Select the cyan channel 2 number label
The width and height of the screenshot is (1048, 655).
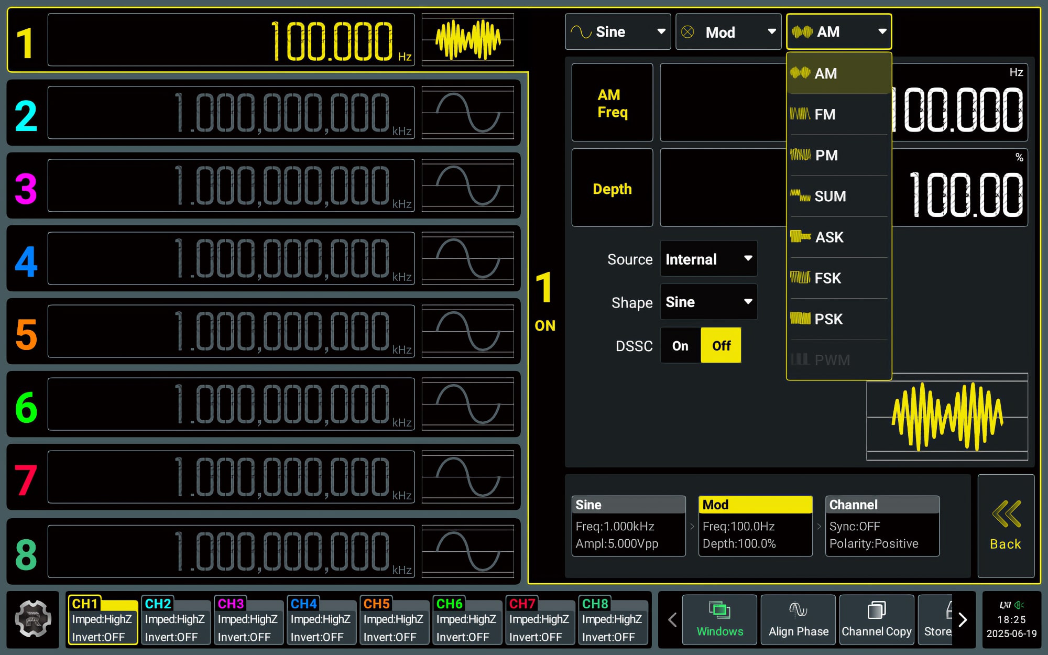pos(26,116)
